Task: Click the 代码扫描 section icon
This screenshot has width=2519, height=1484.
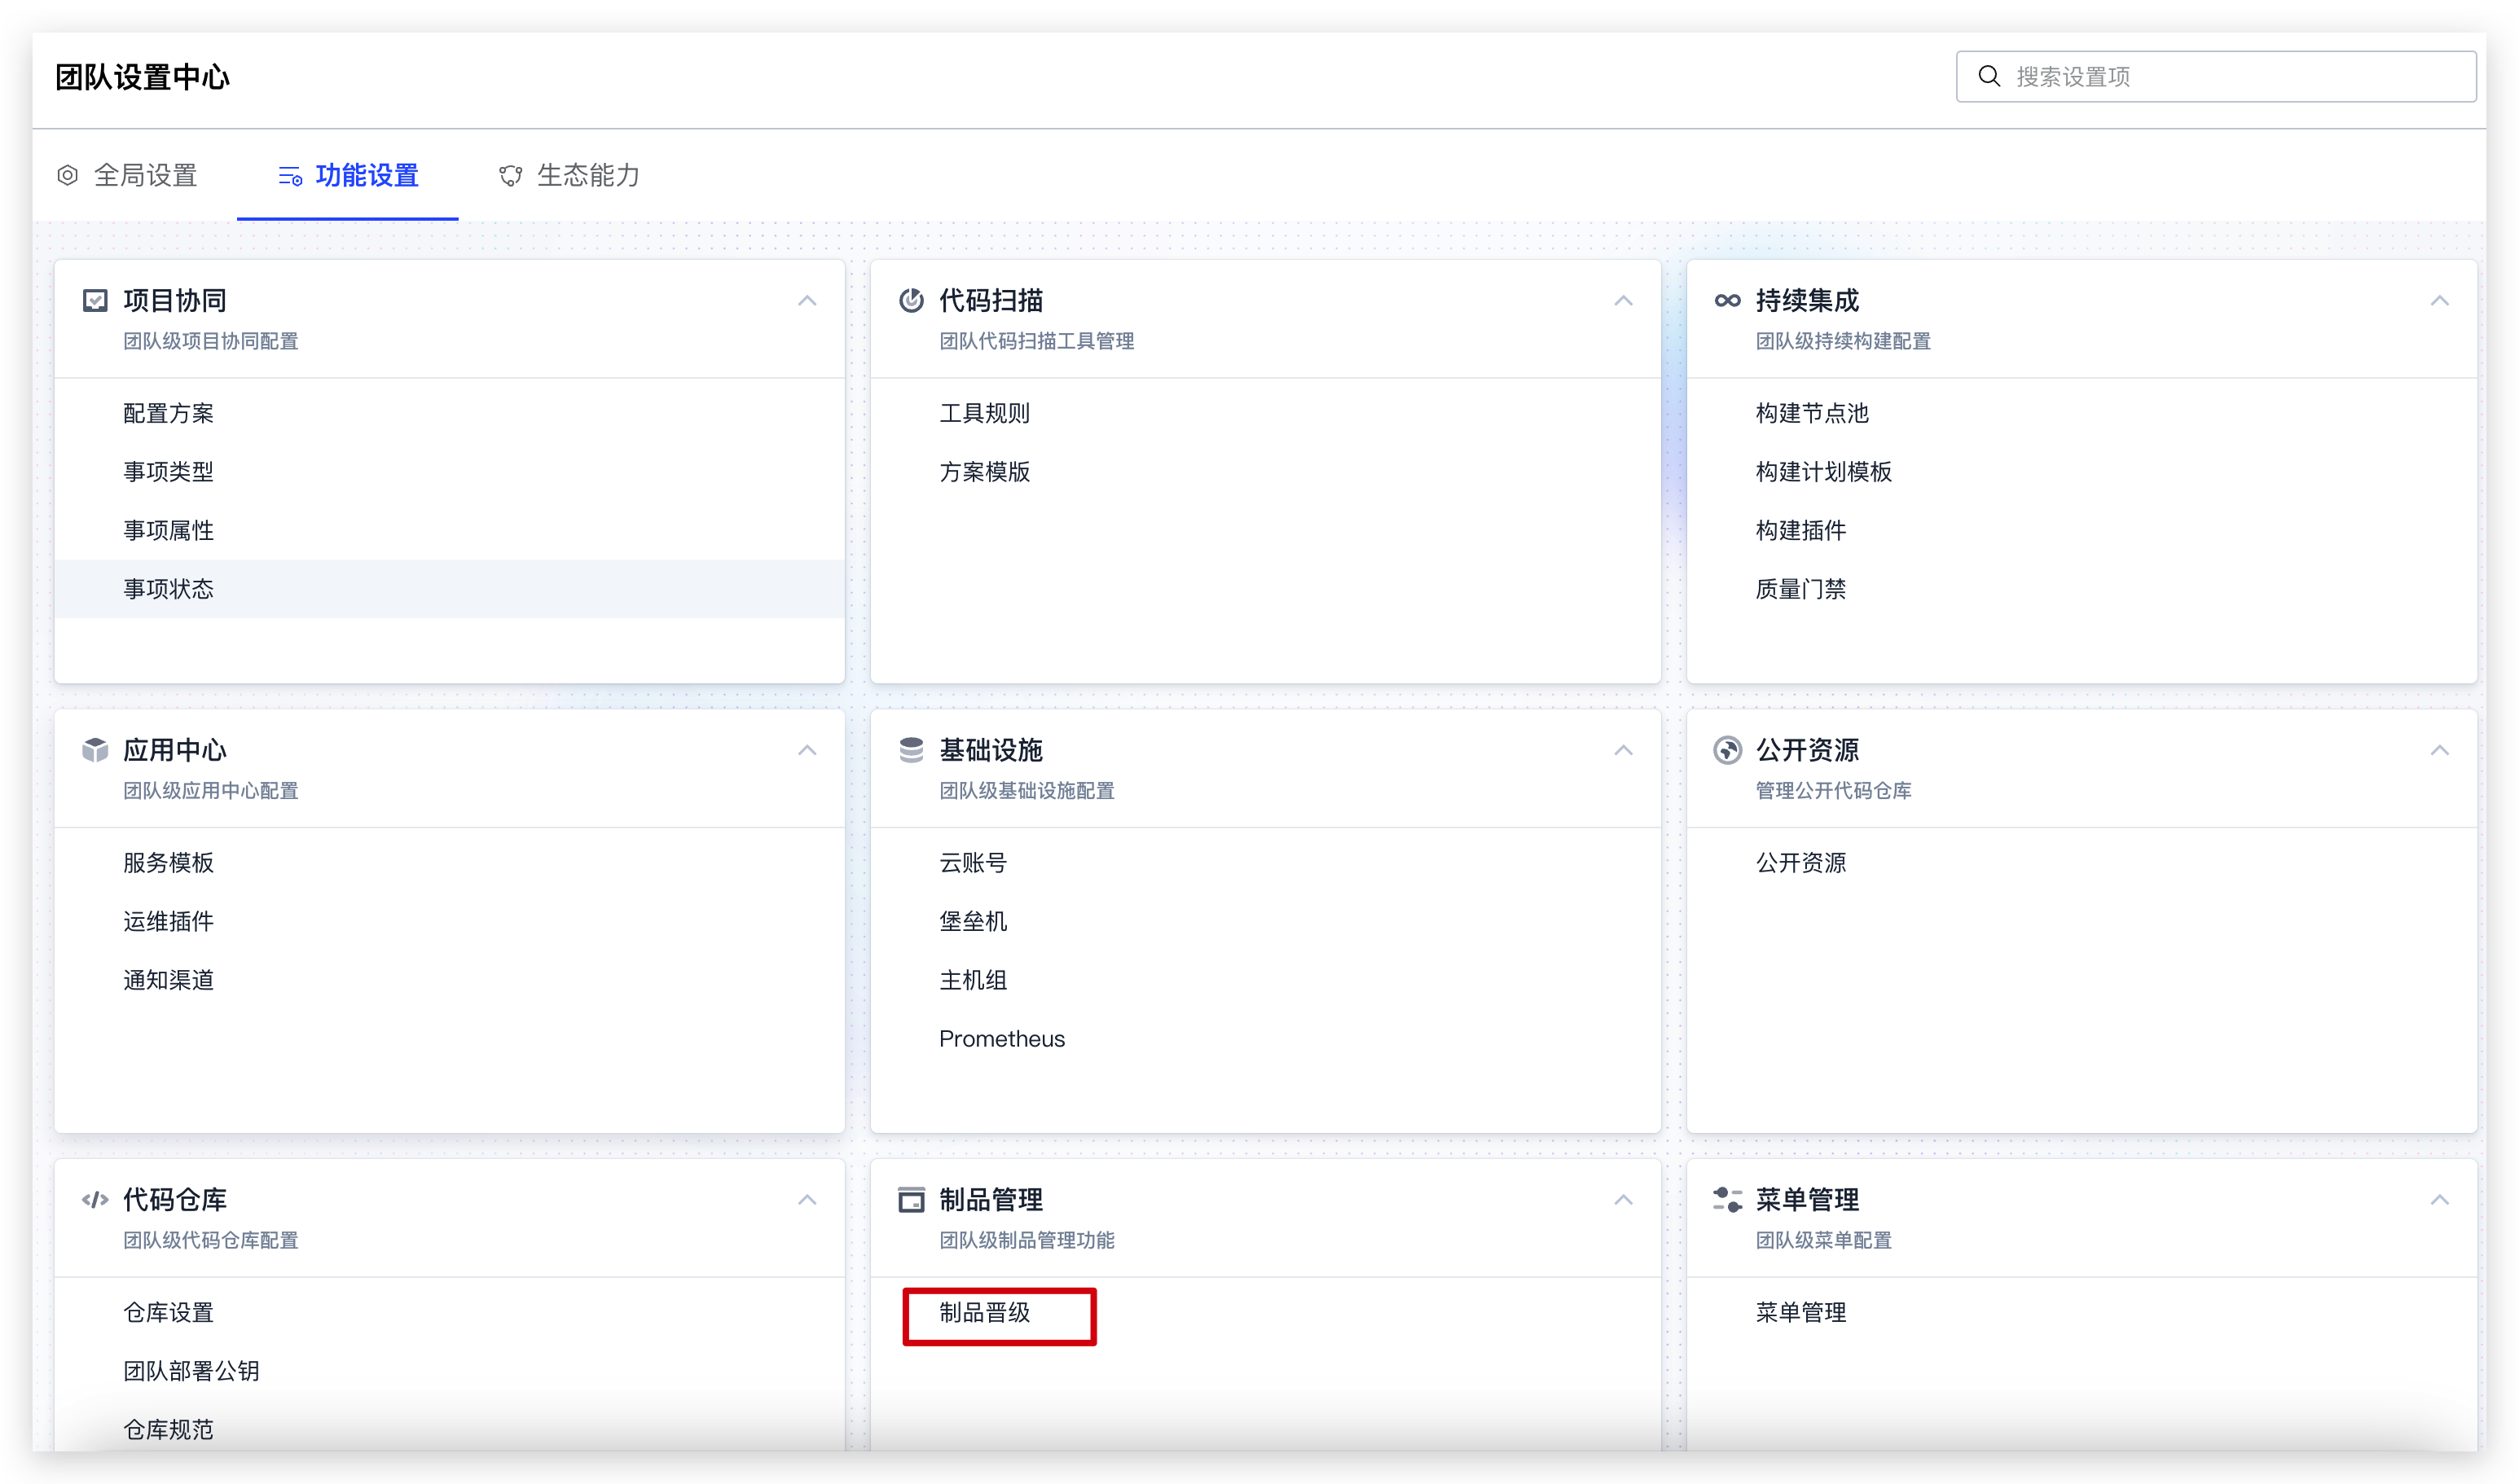Action: coord(911,300)
